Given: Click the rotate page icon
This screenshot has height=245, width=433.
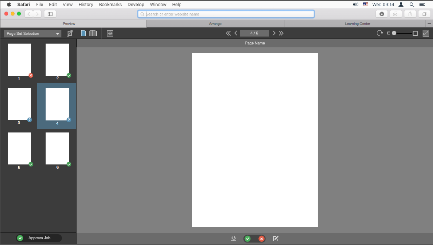Looking at the screenshot, I should pyautogui.click(x=379, y=33).
